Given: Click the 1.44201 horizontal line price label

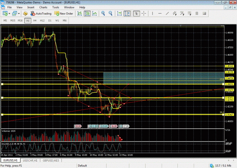Looking at the screenshot, I should (229, 84).
